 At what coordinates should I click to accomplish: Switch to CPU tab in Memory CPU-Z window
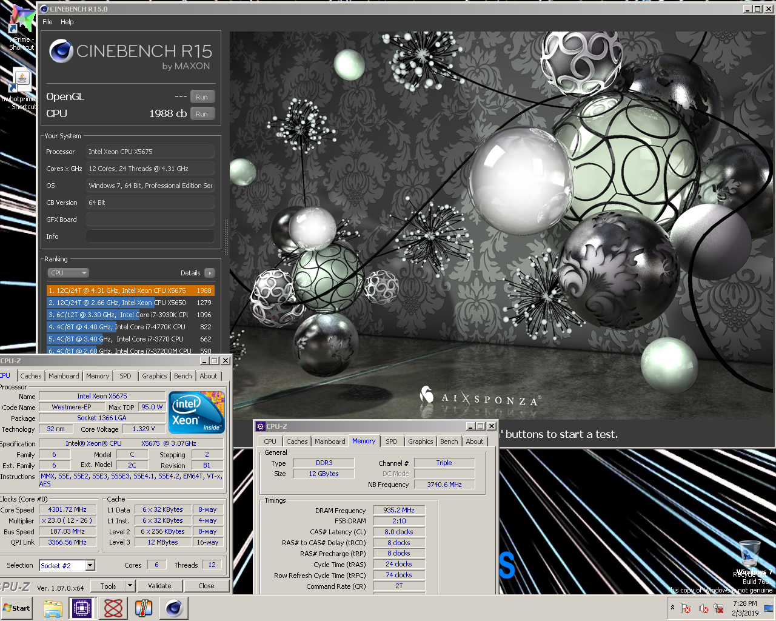coord(270,441)
